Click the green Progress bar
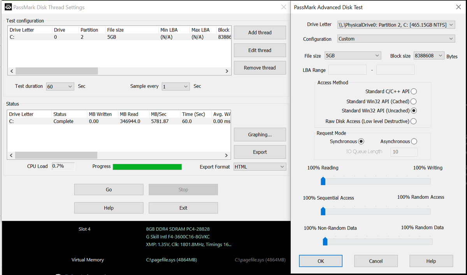This screenshot has height=275, width=467. click(147, 167)
